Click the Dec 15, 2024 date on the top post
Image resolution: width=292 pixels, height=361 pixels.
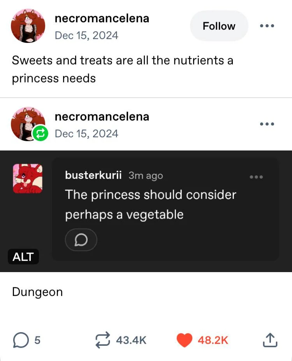[x=86, y=35]
